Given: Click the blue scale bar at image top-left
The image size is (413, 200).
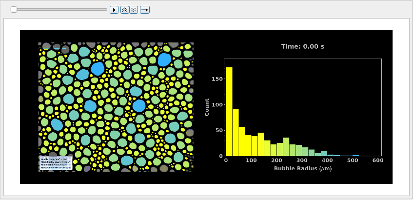Looking at the screenshot, I should pyautogui.click(x=54, y=48).
